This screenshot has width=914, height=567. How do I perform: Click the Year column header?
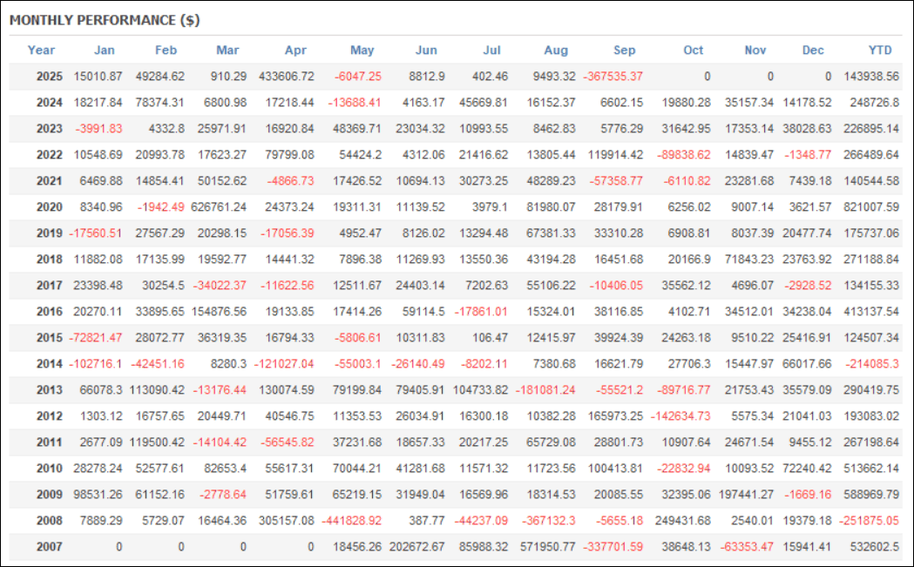pyautogui.click(x=41, y=50)
